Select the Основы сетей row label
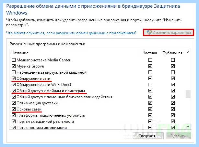The width and height of the screenshot is (199, 147). (29, 109)
